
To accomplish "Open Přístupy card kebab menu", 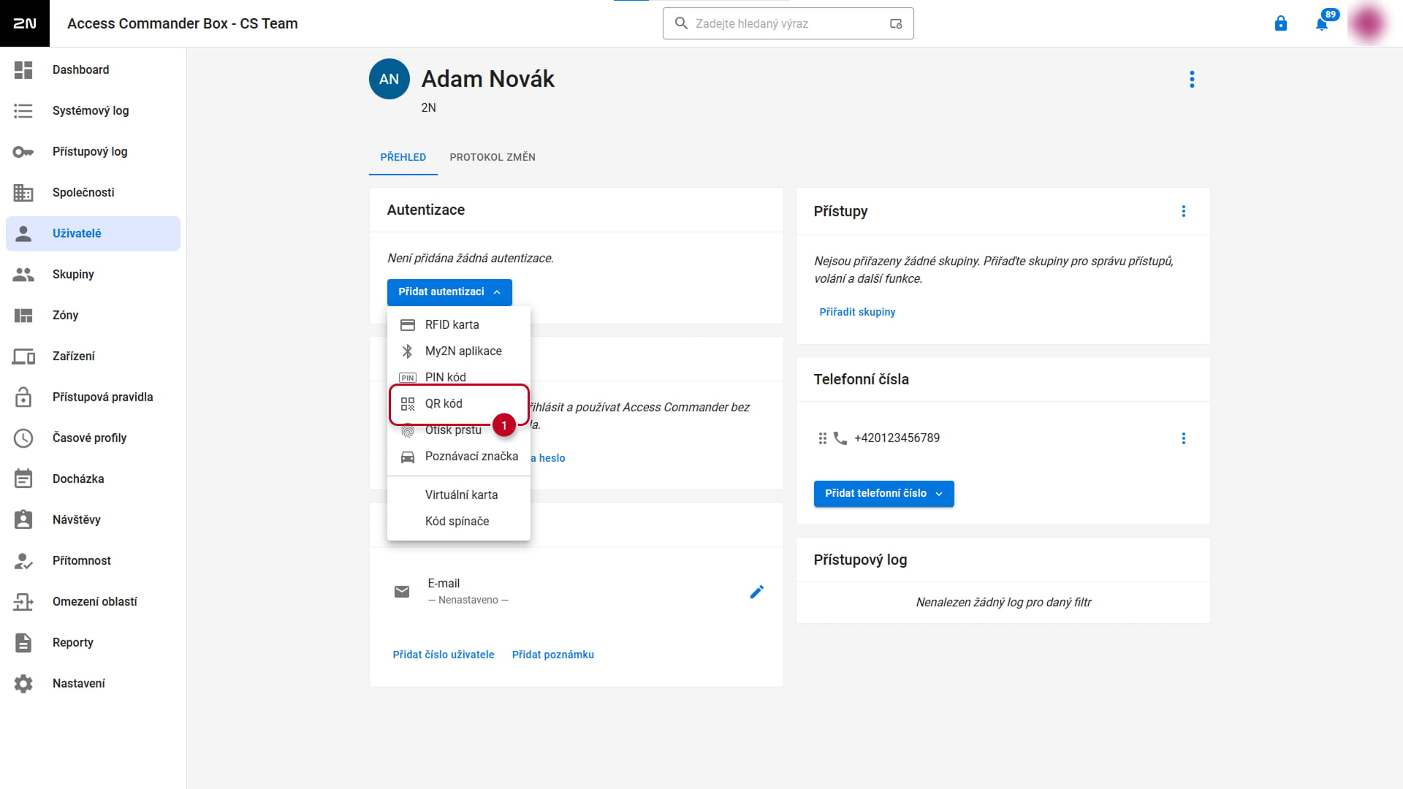I will pyautogui.click(x=1184, y=211).
